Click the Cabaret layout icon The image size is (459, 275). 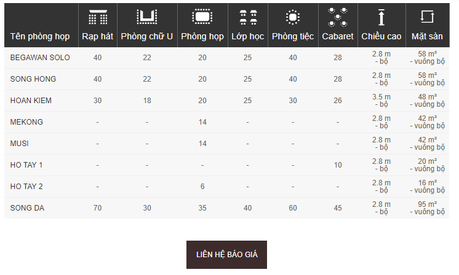tap(338, 17)
